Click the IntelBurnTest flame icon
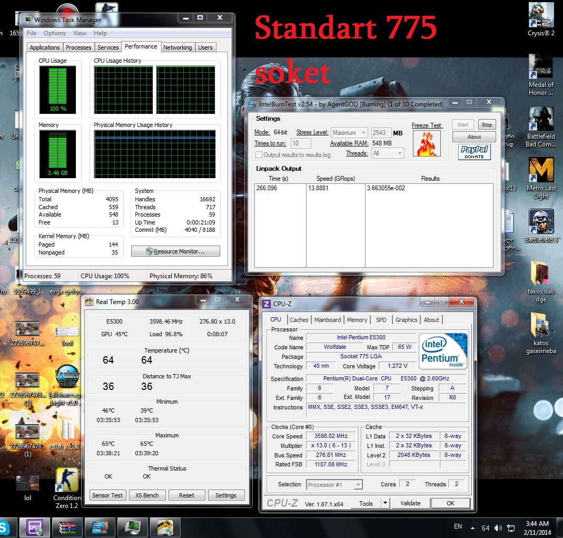 coord(426,144)
